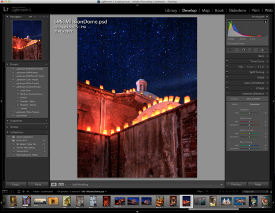Toggle Effects panel on/off switch
Viewport: 275px width, 213px height.
point(227,88)
